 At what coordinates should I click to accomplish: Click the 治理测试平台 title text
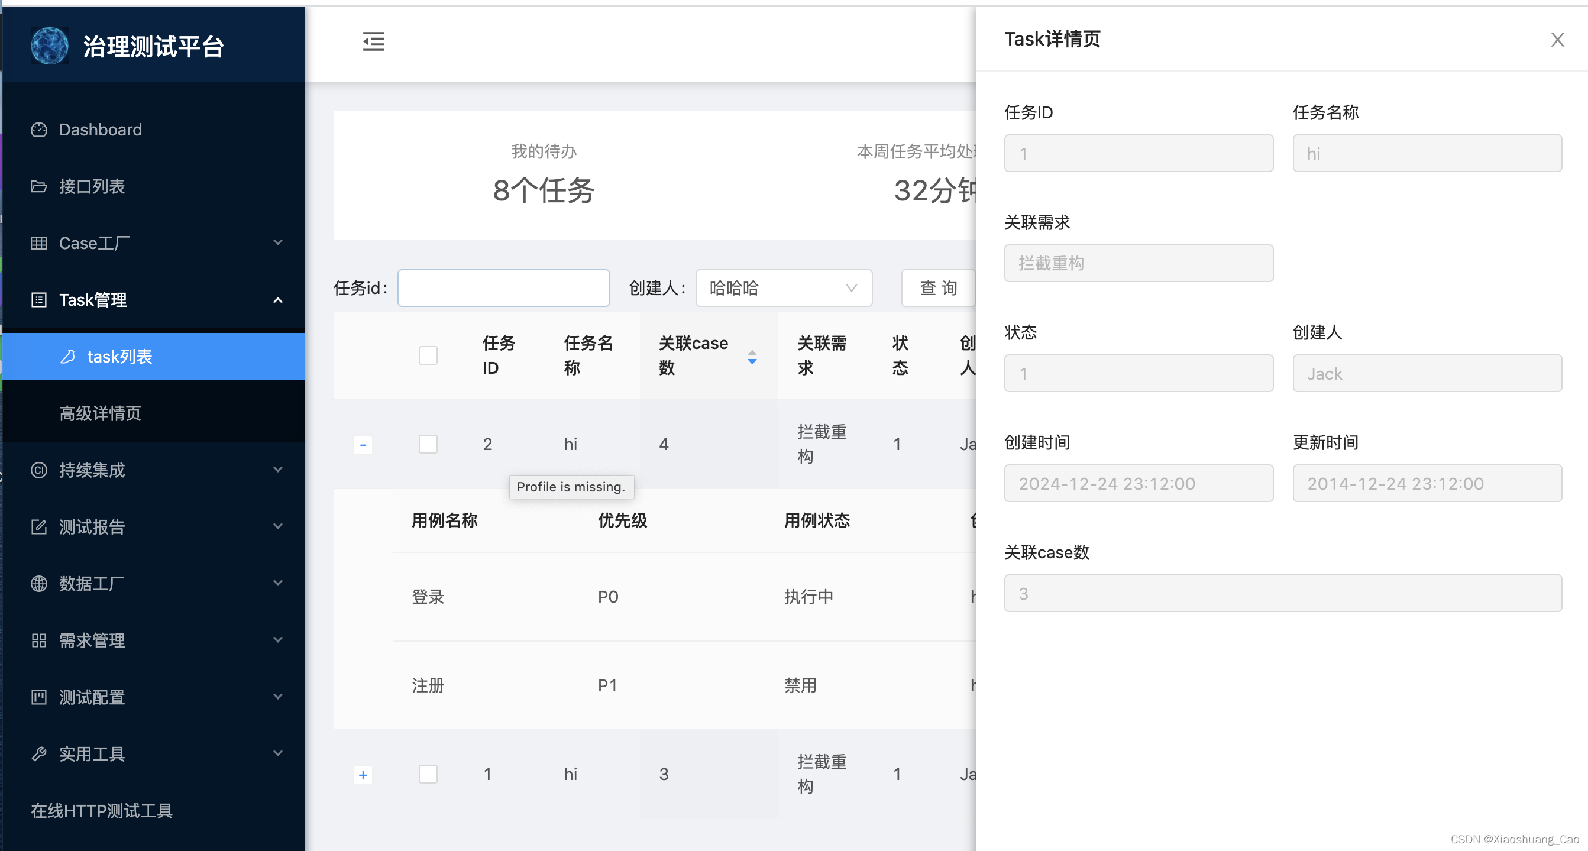coord(154,47)
